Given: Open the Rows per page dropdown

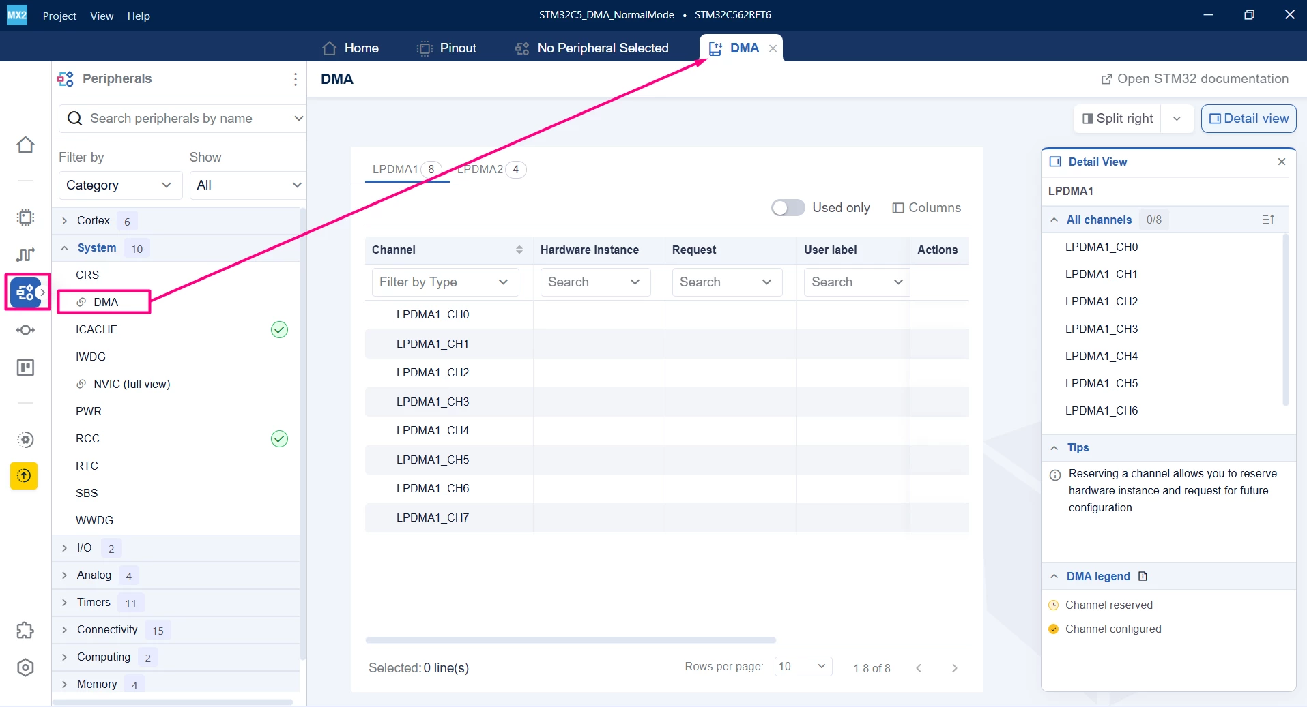Looking at the screenshot, I should (803, 666).
